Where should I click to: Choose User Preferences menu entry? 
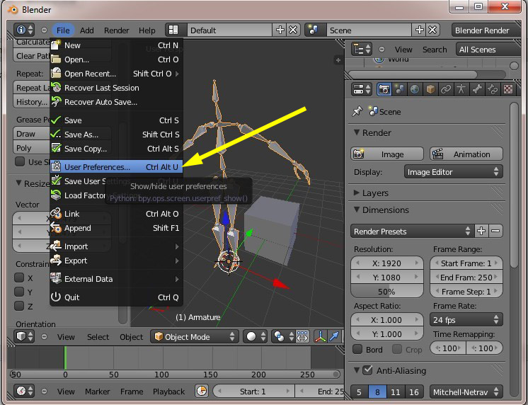point(116,167)
